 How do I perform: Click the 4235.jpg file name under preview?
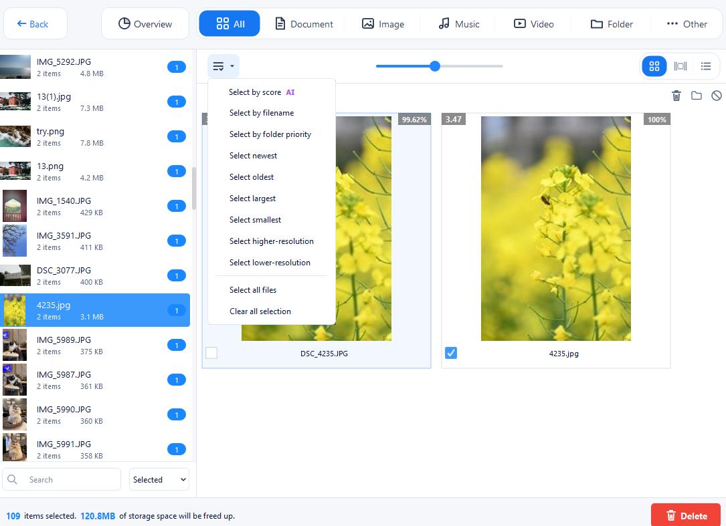[x=563, y=354]
